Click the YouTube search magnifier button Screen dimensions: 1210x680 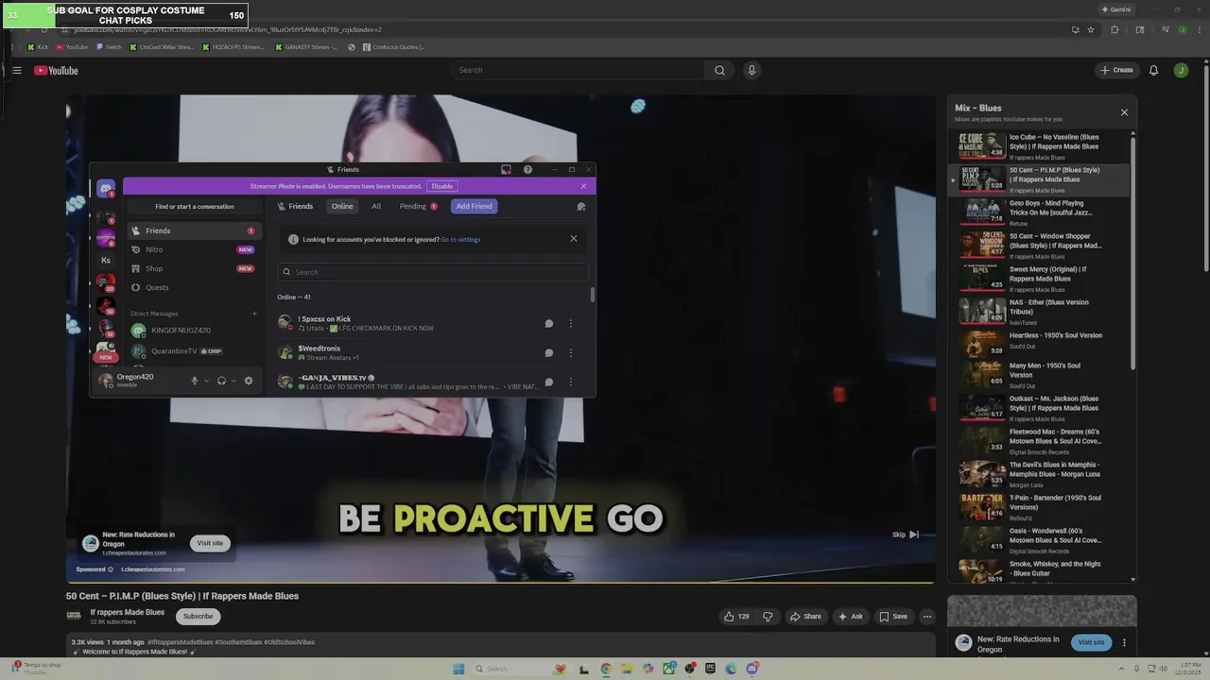pos(719,70)
